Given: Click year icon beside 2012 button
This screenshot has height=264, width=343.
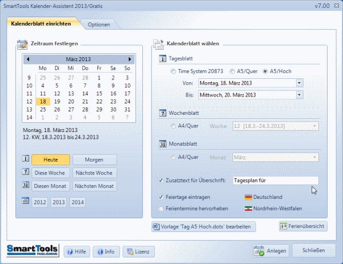Looking at the screenshot, I should (x=25, y=201).
